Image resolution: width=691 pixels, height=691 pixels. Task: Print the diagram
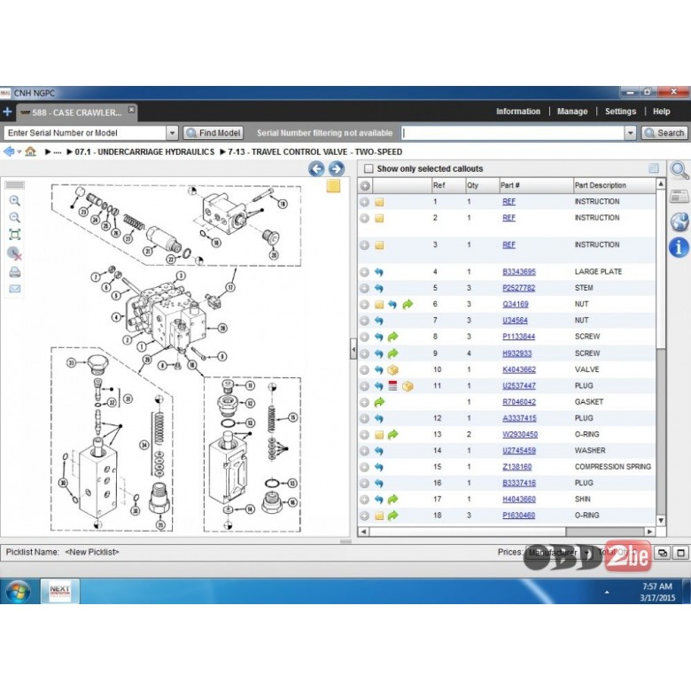point(14,272)
